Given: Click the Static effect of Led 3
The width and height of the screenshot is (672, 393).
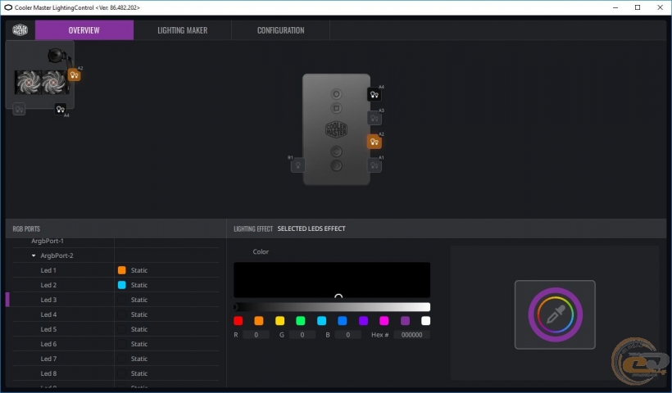Looking at the screenshot, I should point(138,300).
